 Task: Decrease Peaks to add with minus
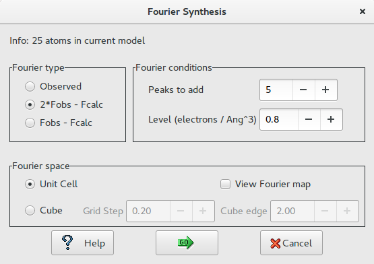point(303,90)
